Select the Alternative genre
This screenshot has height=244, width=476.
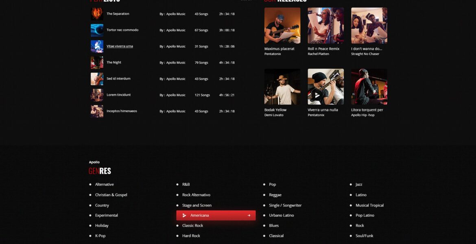pyautogui.click(x=105, y=185)
